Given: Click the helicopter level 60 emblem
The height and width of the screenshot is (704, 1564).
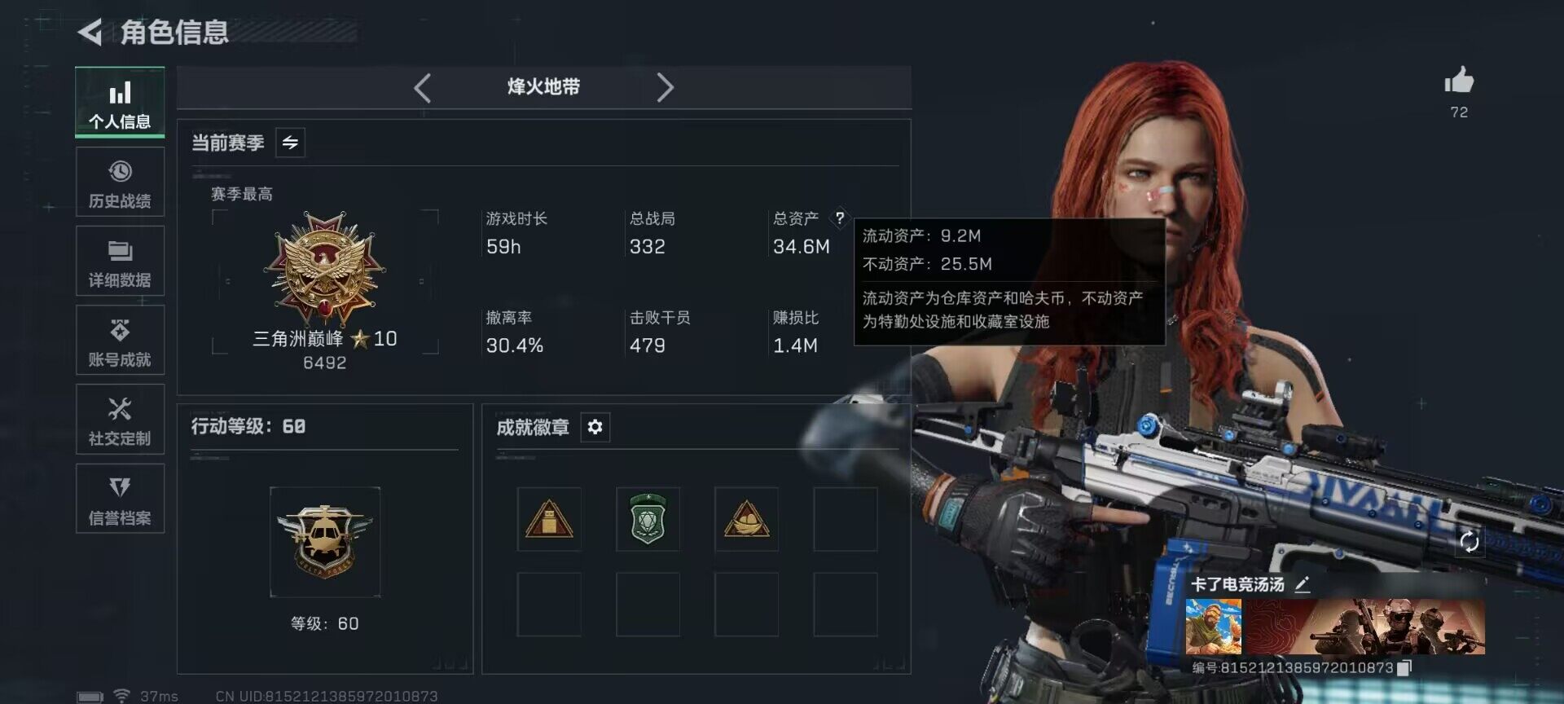Looking at the screenshot, I should click(x=325, y=542).
